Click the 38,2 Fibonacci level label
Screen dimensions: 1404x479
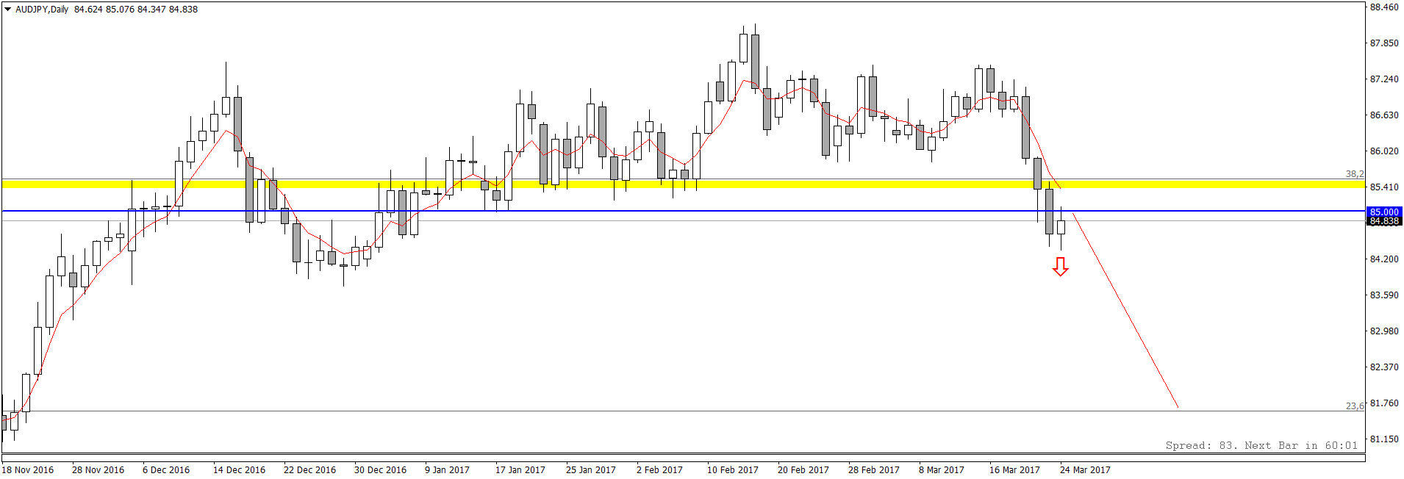tap(1355, 174)
